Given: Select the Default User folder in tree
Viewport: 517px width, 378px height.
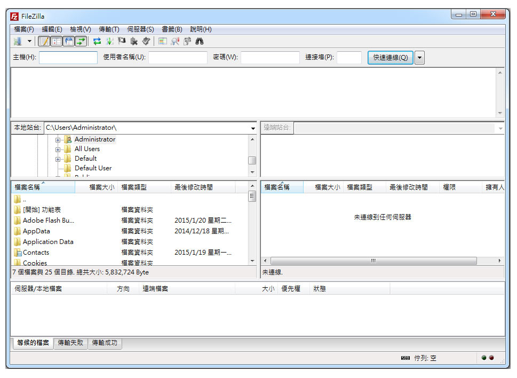Looking at the screenshot, I should tap(93, 168).
